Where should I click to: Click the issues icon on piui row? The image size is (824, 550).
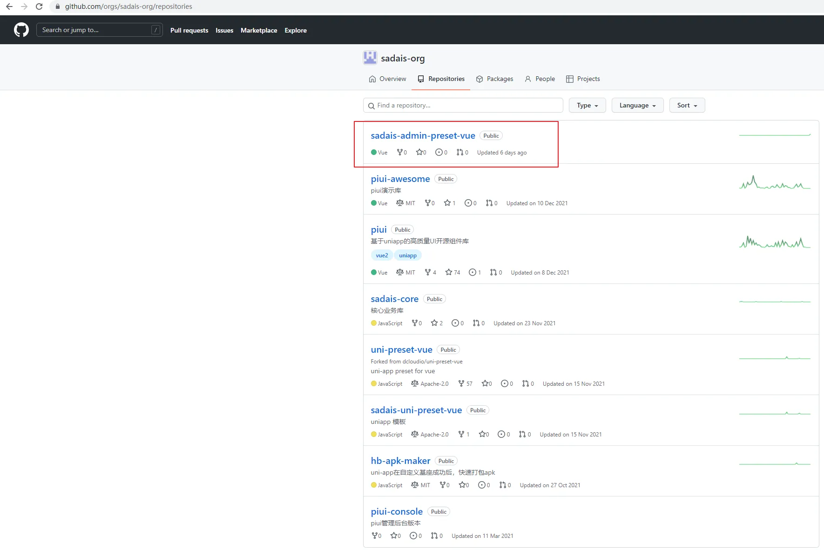pyautogui.click(x=472, y=272)
